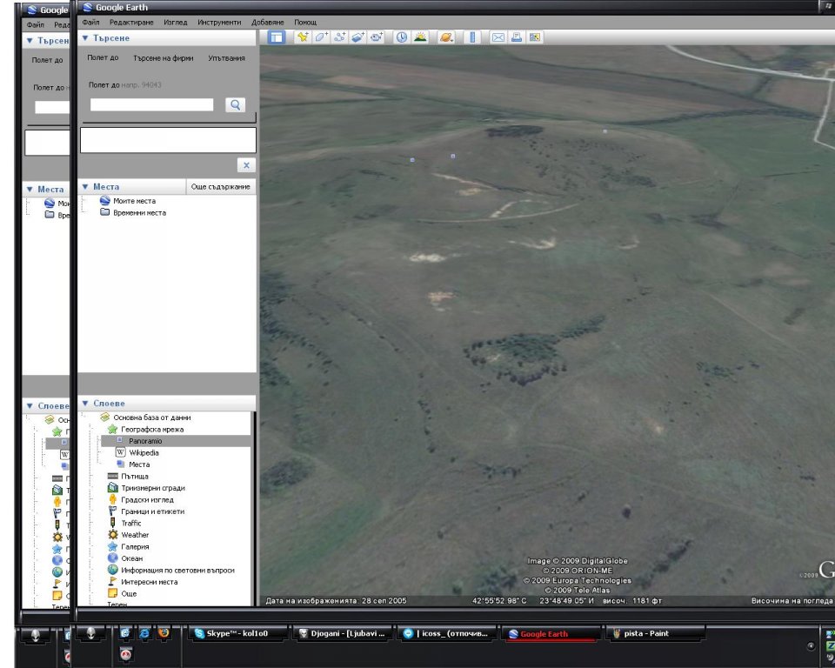Screen dimensions: 835x668
Task: Select the Add Polygon tool
Action: [321, 37]
